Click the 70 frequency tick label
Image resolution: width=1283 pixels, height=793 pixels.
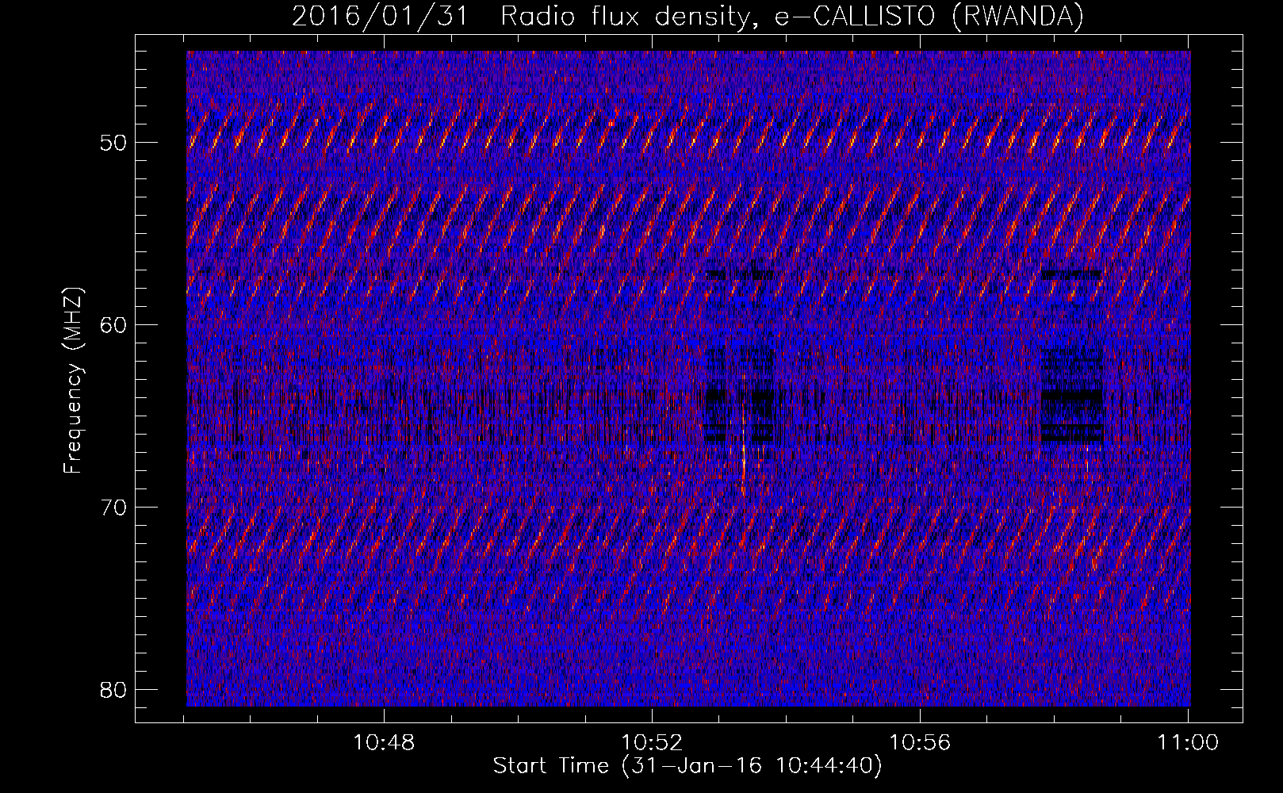point(114,508)
